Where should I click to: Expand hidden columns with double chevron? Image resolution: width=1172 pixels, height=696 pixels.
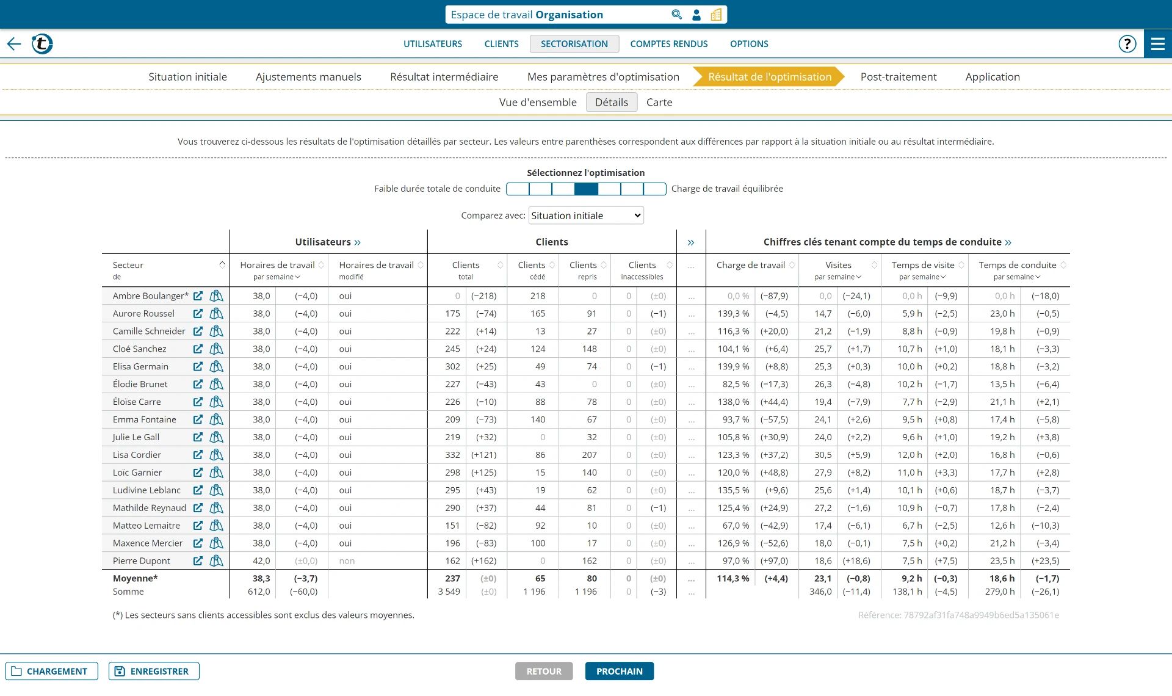[x=691, y=243]
